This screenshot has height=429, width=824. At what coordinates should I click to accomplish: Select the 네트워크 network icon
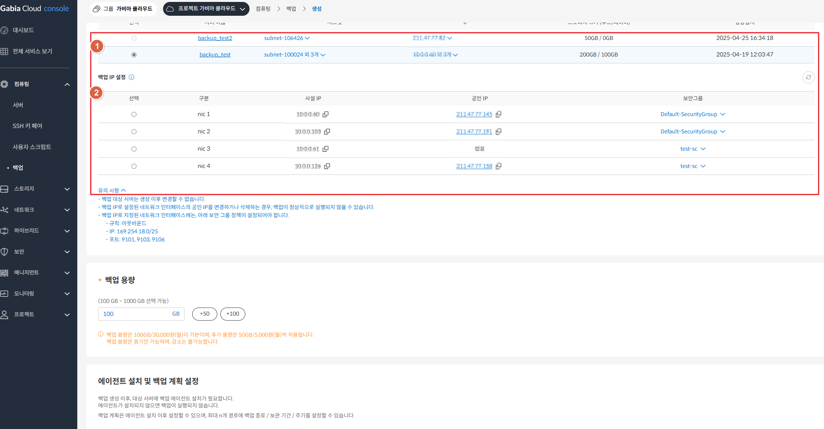(4, 210)
